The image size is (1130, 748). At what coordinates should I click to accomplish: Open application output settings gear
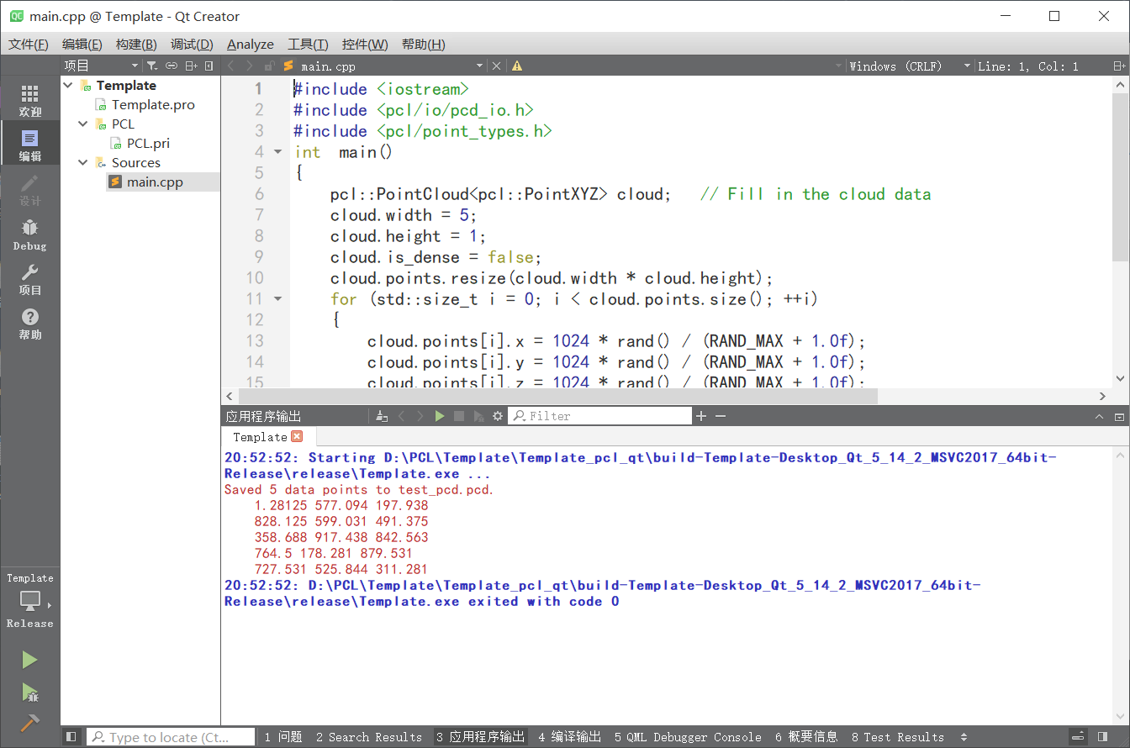[x=498, y=416]
